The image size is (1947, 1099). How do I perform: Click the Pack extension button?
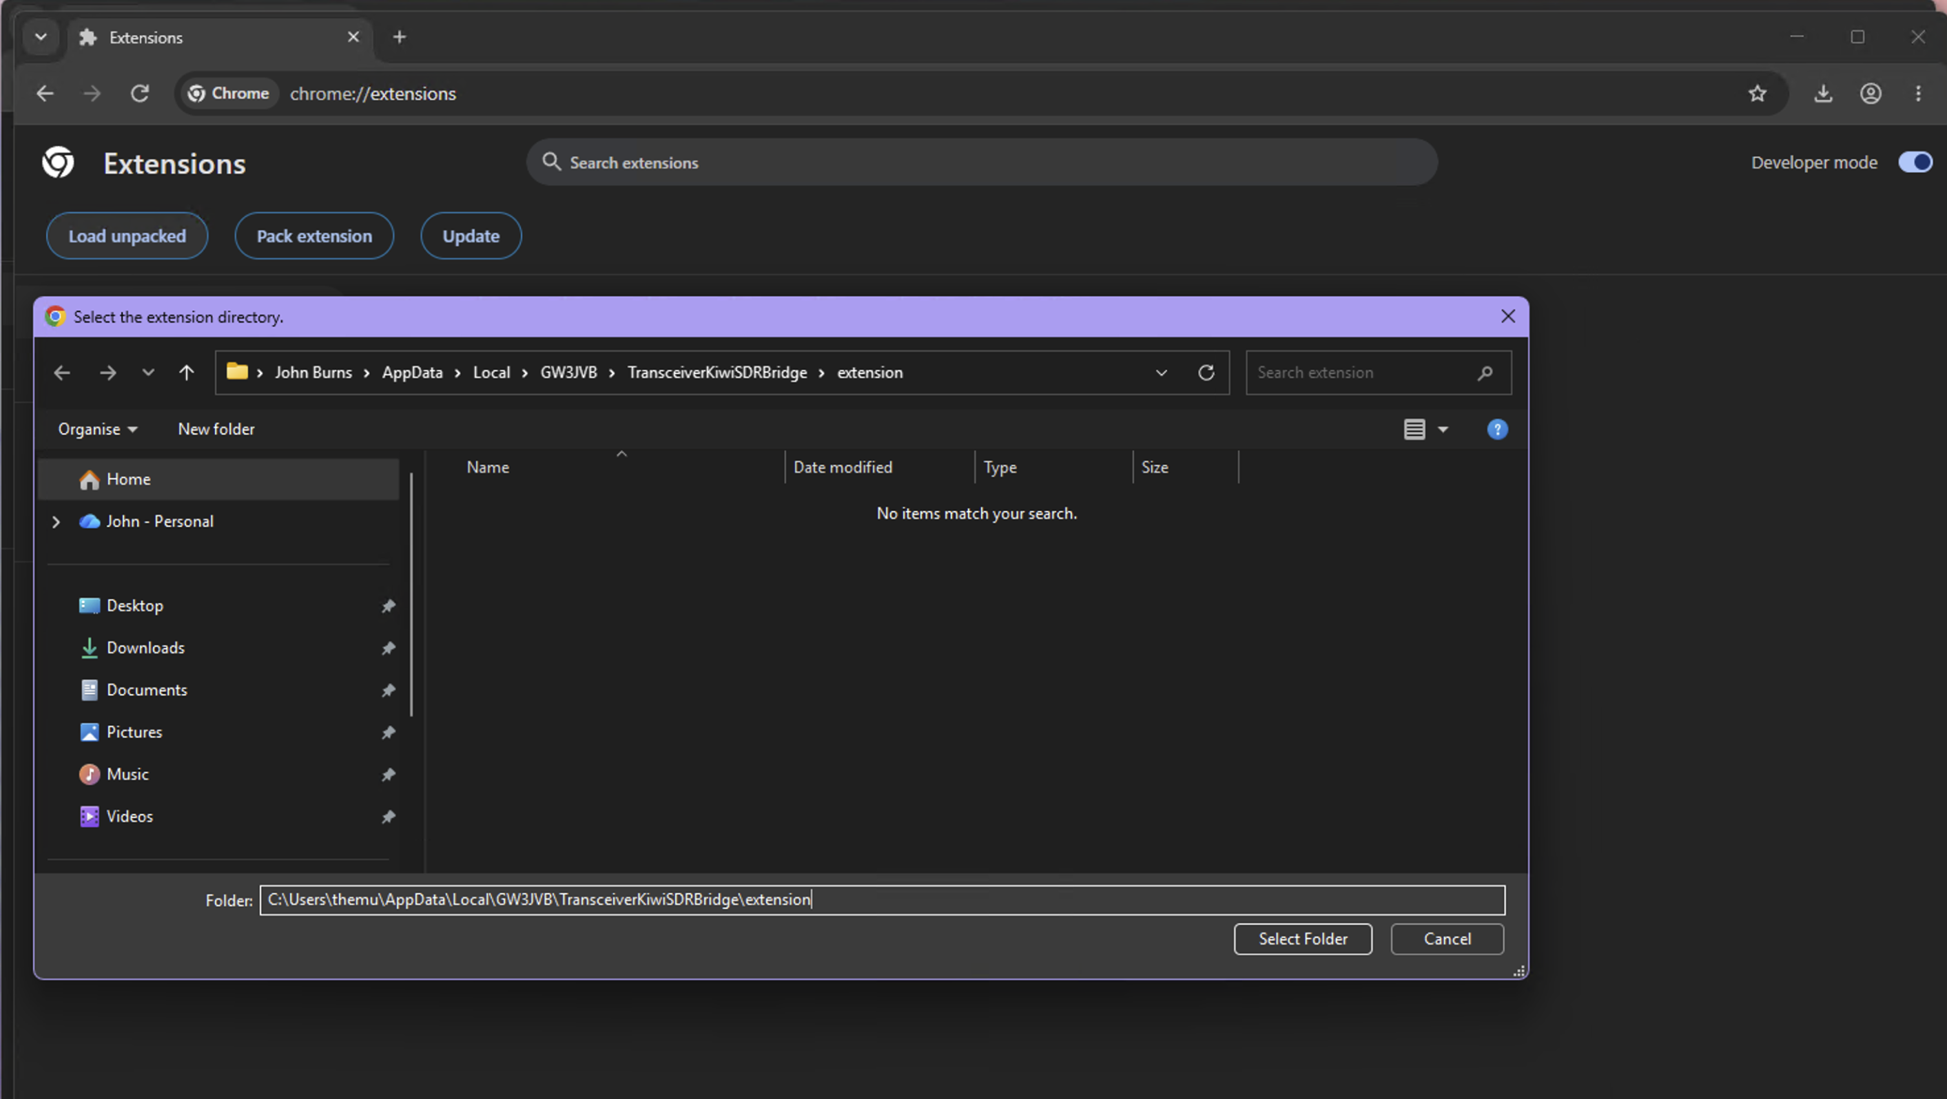pos(314,235)
